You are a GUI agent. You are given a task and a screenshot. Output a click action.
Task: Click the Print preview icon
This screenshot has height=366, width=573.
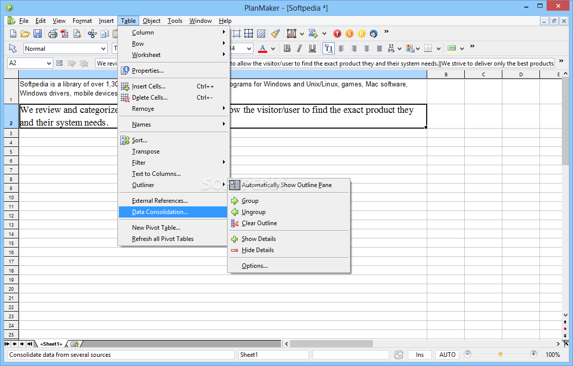[x=77, y=34]
